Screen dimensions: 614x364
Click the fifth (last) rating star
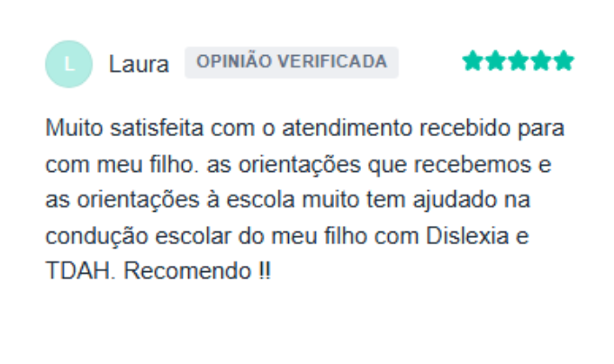point(564,60)
